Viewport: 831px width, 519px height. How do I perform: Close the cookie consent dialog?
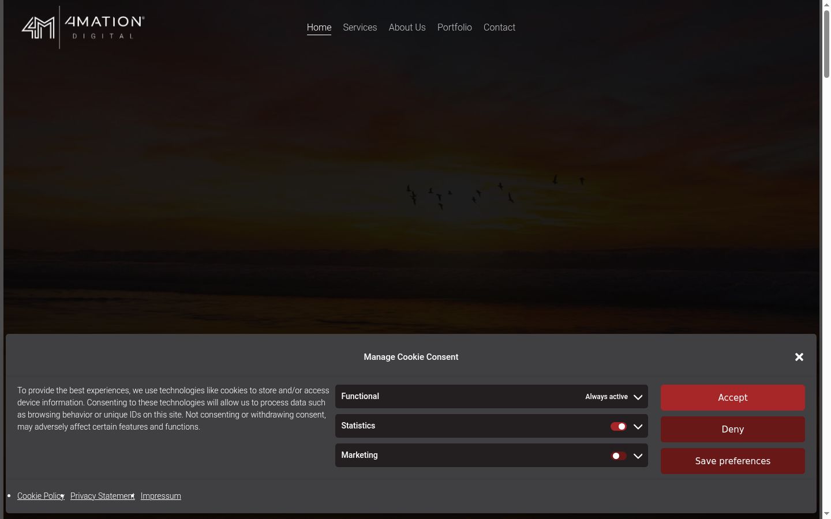[x=799, y=357]
